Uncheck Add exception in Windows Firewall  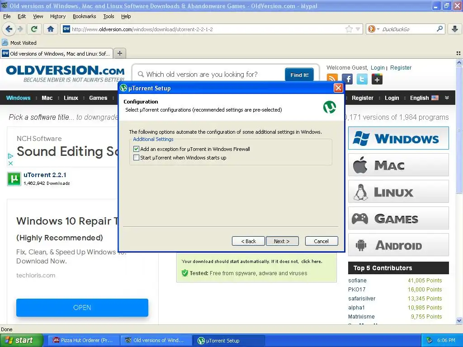click(x=136, y=149)
